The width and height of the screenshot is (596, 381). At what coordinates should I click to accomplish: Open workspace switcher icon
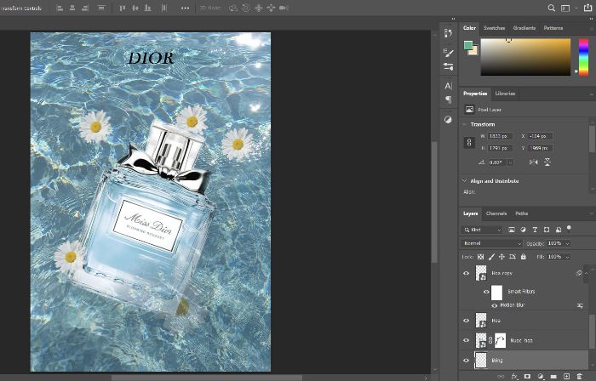565,8
